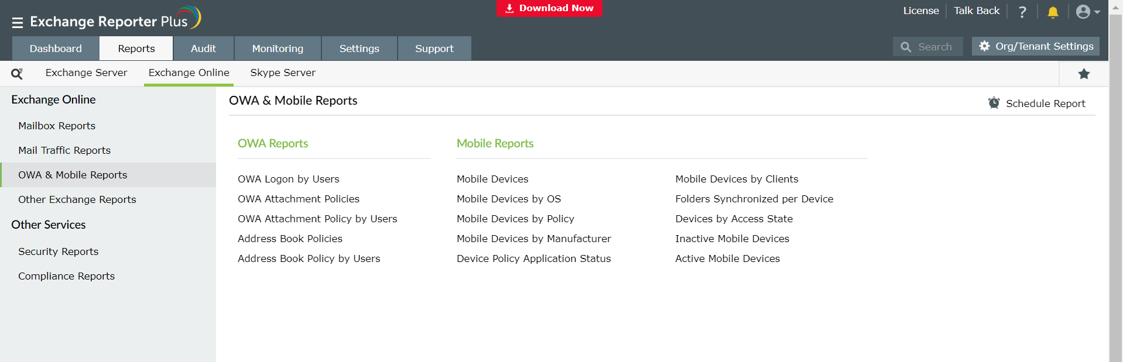
Task: Click the Other Services sidebar heading
Action: click(x=49, y=225)
